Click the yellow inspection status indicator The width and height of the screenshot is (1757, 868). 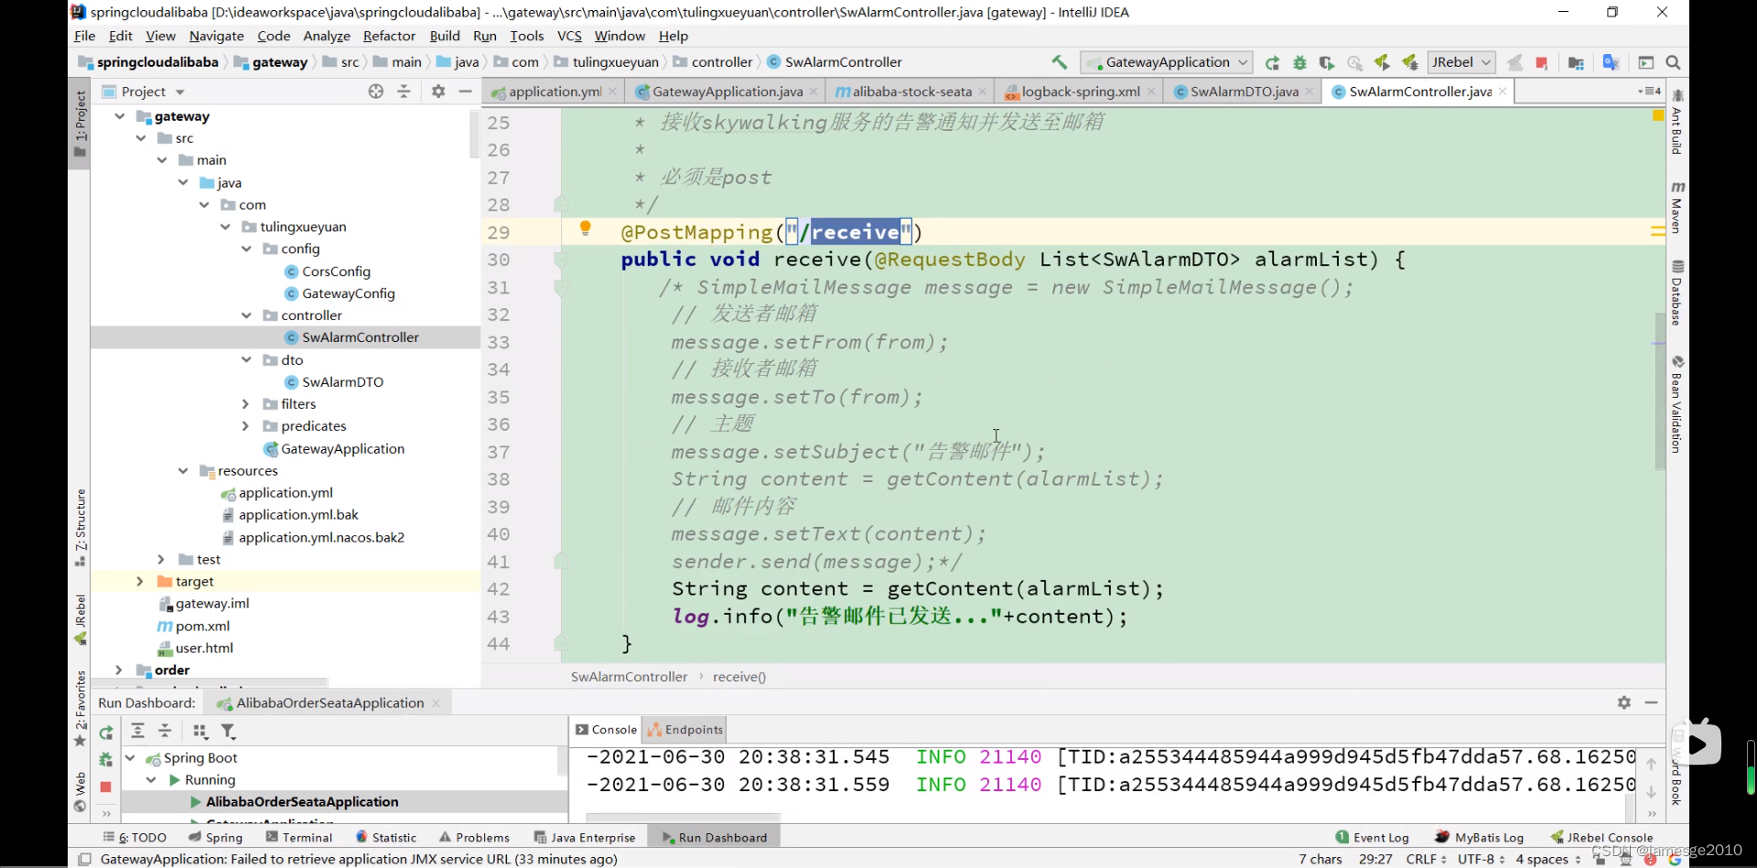click(x=1657, y=115)
